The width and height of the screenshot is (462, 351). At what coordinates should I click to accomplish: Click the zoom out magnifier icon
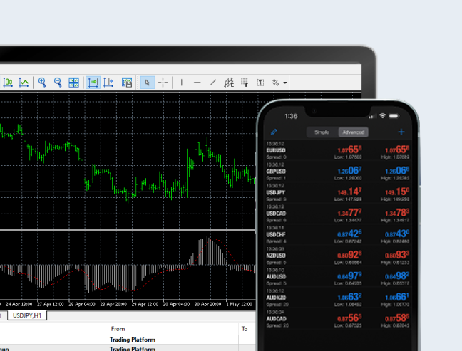tap(58, 83)
